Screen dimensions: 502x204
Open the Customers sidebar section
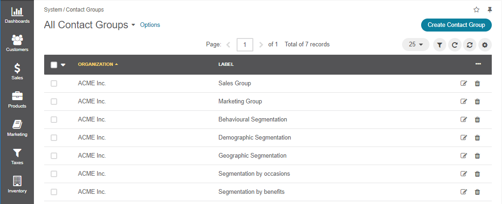point(17,44)
